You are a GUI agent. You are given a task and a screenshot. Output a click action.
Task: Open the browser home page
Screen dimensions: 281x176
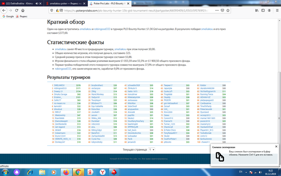23,10
